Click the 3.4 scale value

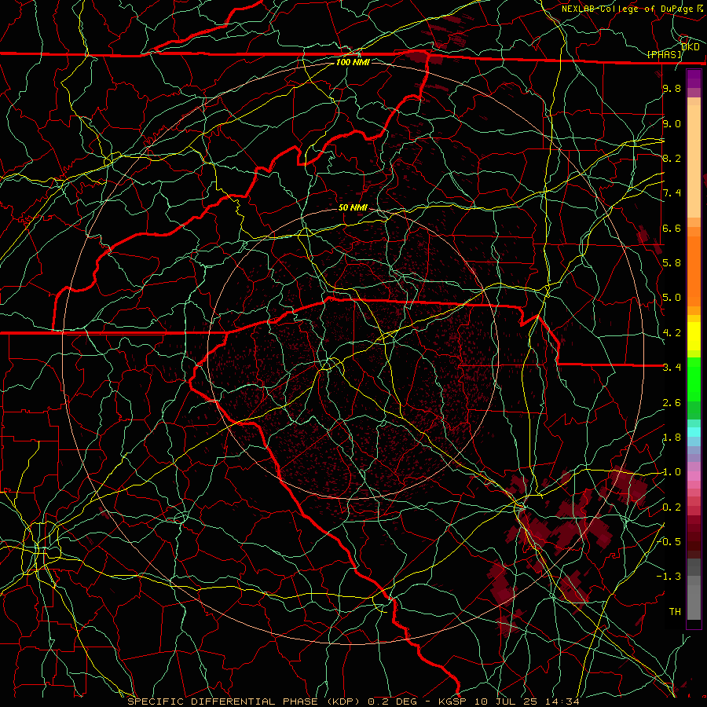point(672,368)
